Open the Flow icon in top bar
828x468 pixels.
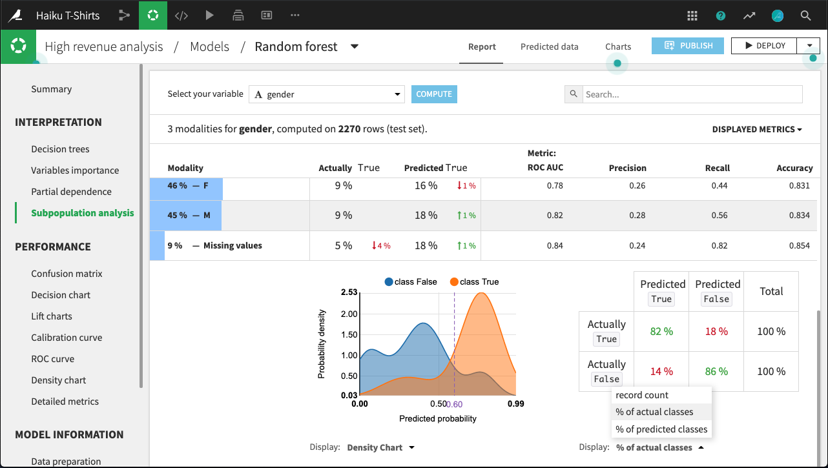pos(125,15)
